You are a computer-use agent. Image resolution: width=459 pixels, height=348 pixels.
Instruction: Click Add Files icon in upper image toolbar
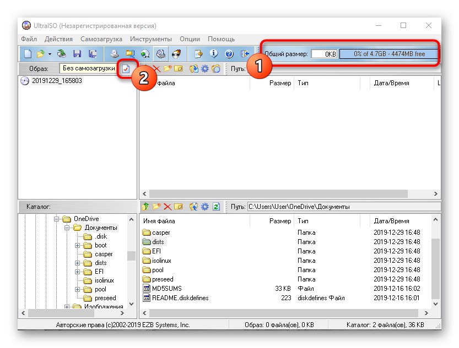[193, 69]
